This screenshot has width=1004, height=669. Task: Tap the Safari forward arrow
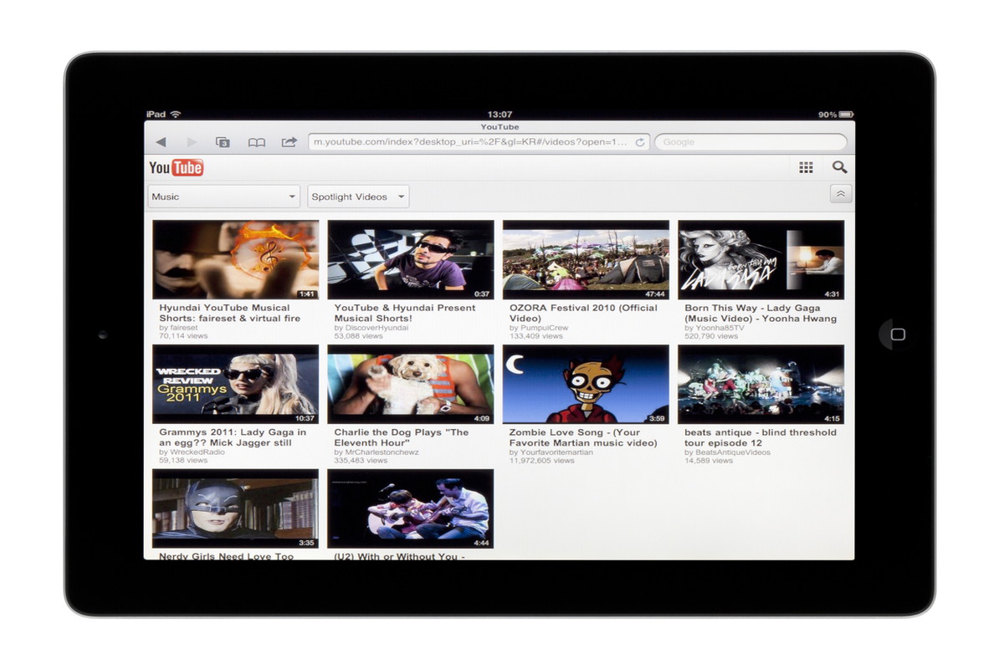click(192, 142)
